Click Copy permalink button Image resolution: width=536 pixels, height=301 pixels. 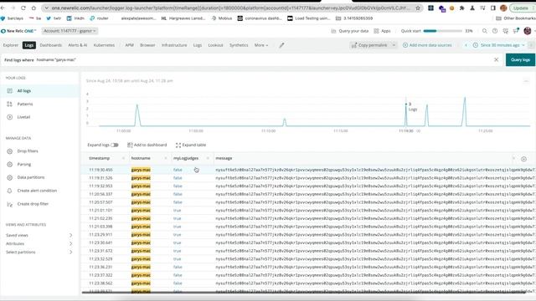[369, 45]
